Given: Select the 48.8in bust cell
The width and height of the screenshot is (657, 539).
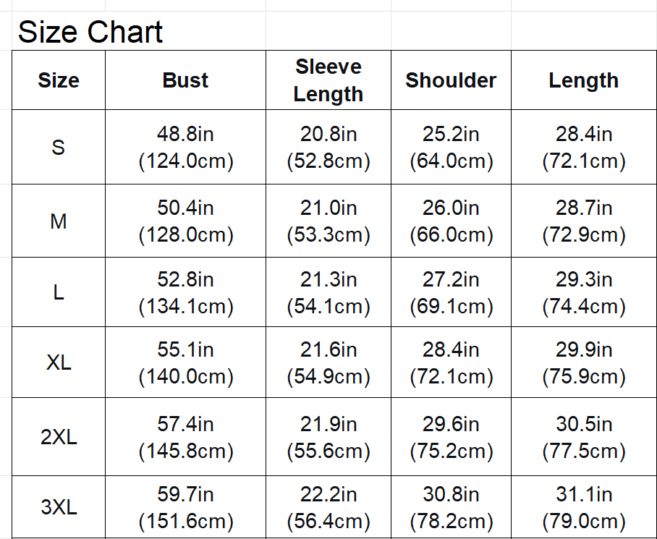Looking at the screenshot, I should coord(185,148).
